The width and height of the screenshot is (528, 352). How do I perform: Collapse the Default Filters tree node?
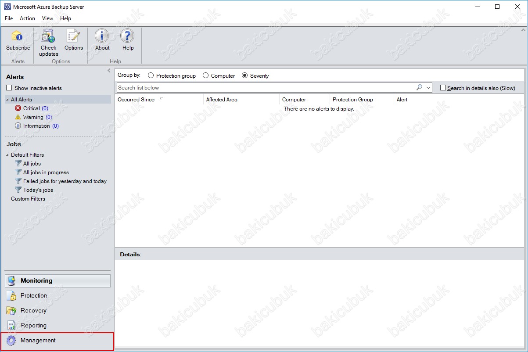pos(7,155)
